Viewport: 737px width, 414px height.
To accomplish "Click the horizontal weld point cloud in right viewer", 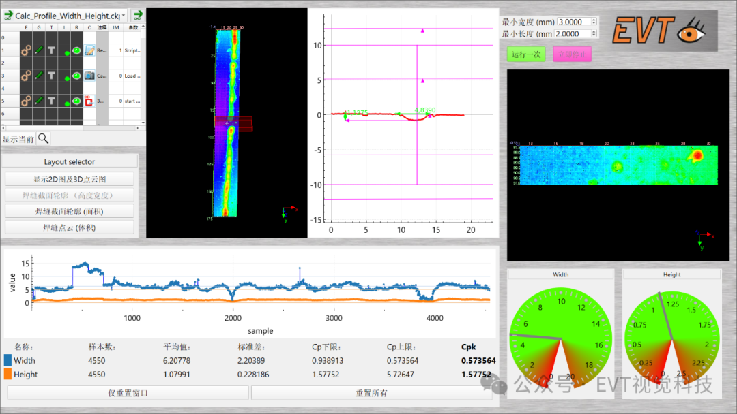I will pyautogui.click(x=618, y=165).
